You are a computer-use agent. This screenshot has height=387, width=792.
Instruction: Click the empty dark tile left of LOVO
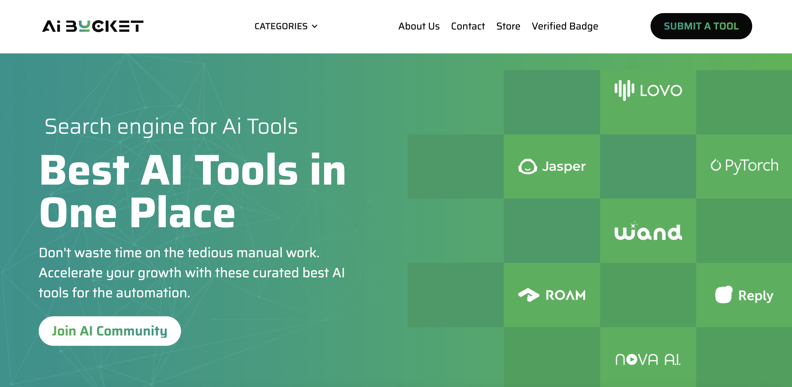552,102
